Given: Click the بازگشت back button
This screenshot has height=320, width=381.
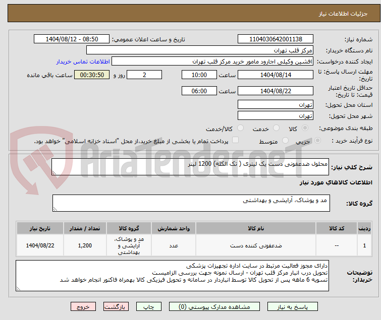Looking at the screenshot, I should click(116, 307).
